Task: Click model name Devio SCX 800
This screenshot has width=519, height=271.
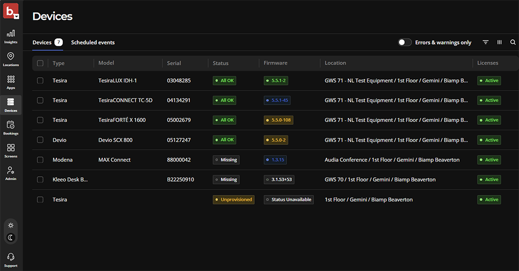Action: pos(115,140)
